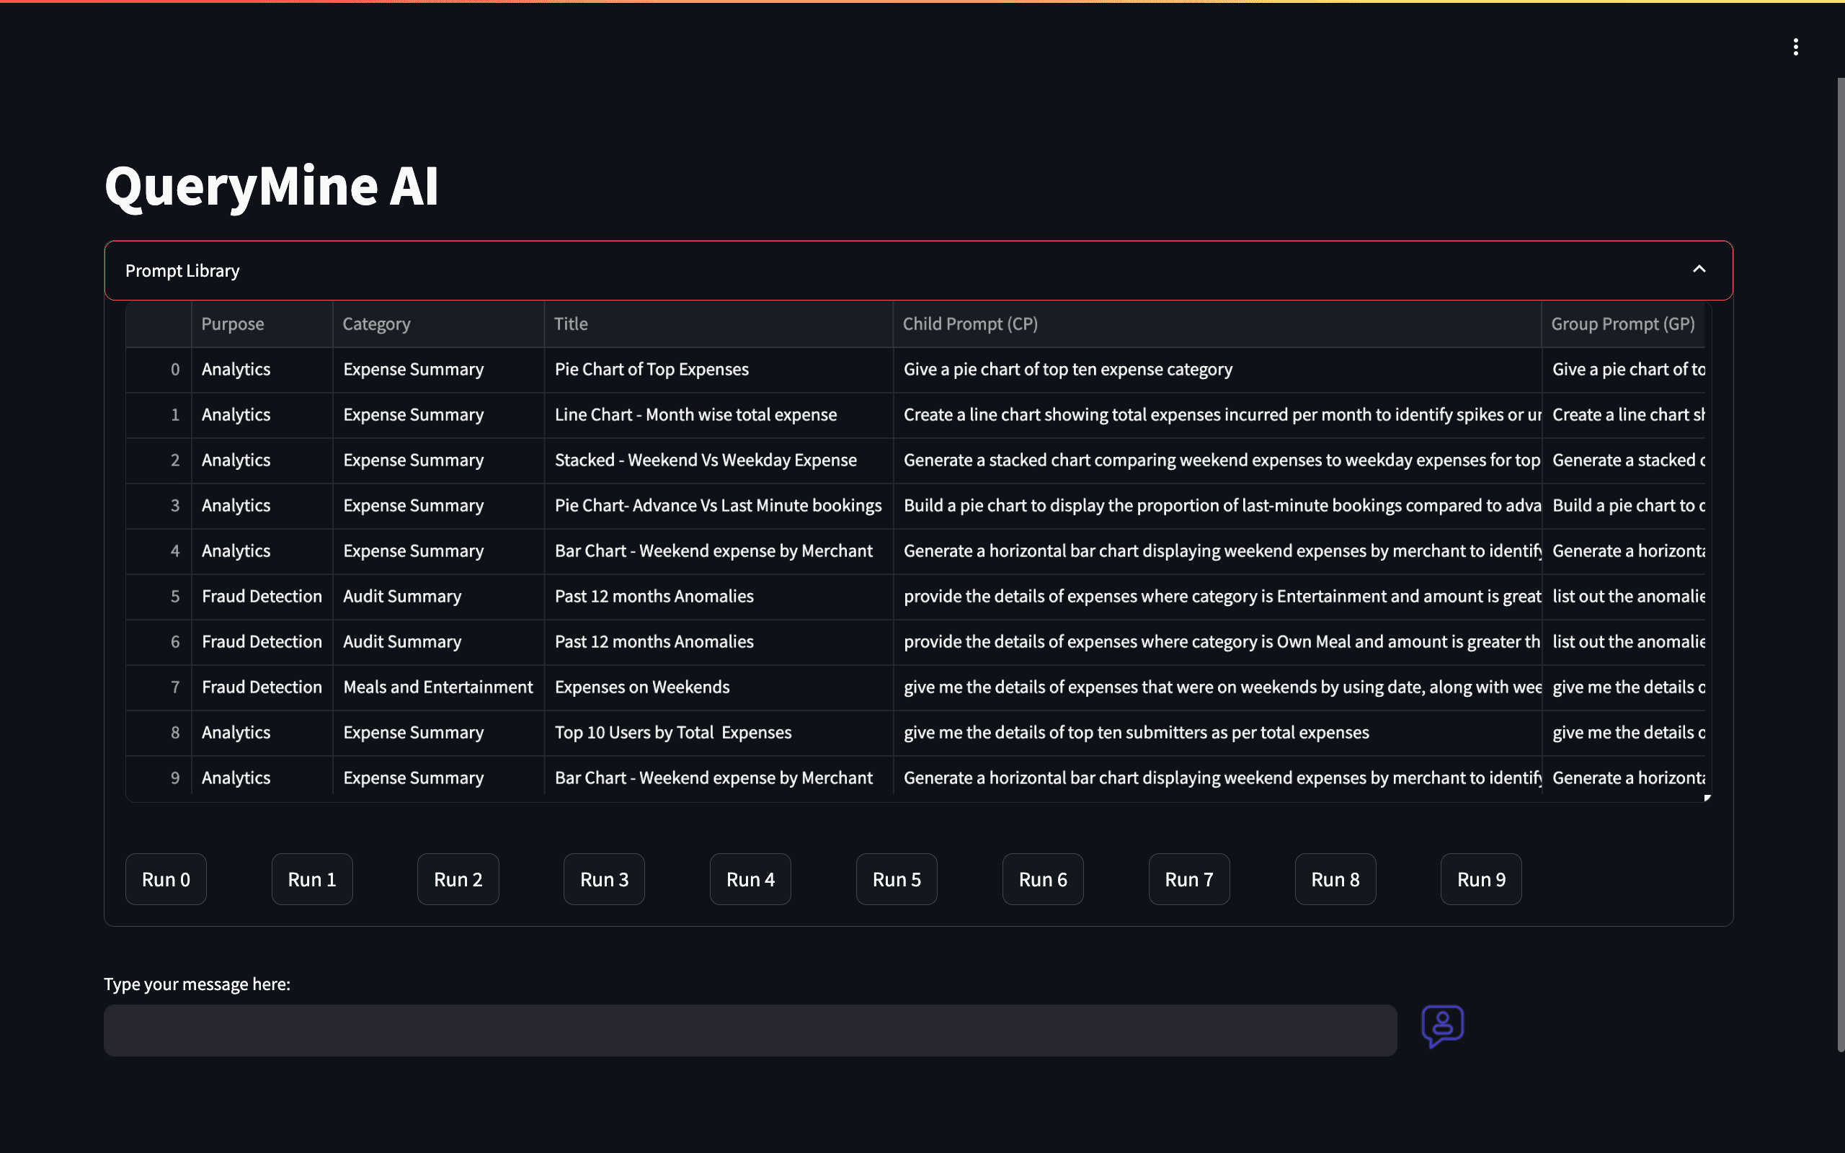Screen dimensions: 1845x1153
Task: Select row index 5 cell
Action: pyautogui.click(x=159, y=597)
